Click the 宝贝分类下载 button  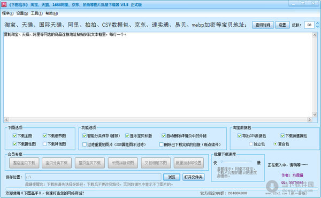click(x=57, y=163)
